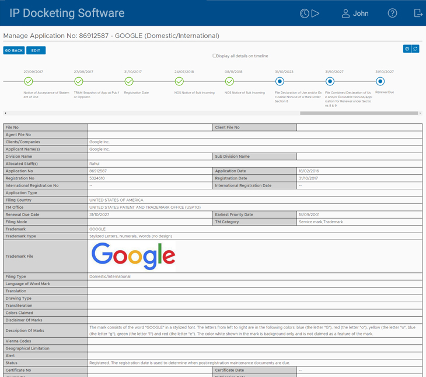Image resolution: width=426 pixels, height=377 pixels.
Task: Click the print icon button
Action: tap(407, 49)
